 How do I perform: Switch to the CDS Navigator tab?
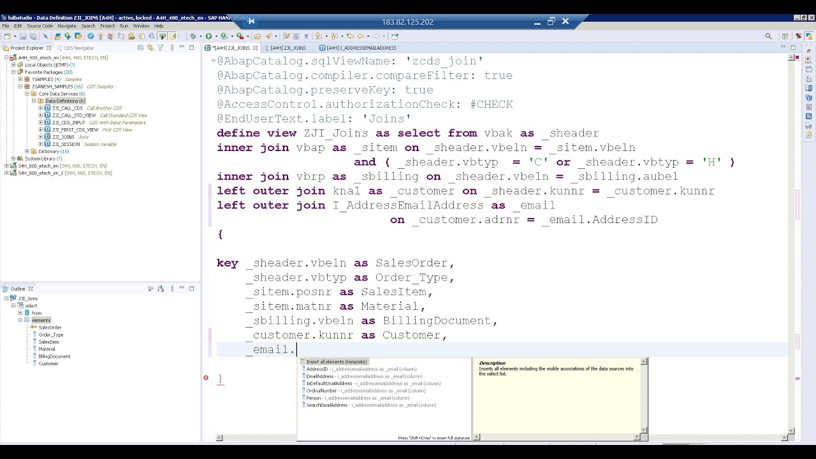[75, 48]
